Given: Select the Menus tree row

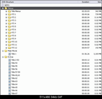Looking at the screenshot, I should (51, 8).
